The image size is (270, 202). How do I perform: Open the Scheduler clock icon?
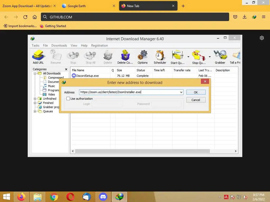[x=160, y=57]
